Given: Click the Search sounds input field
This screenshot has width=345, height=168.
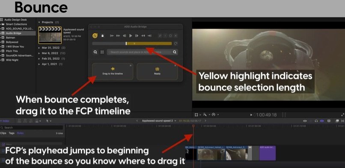Looking at the screenshot, I should (x=143, y=52).
